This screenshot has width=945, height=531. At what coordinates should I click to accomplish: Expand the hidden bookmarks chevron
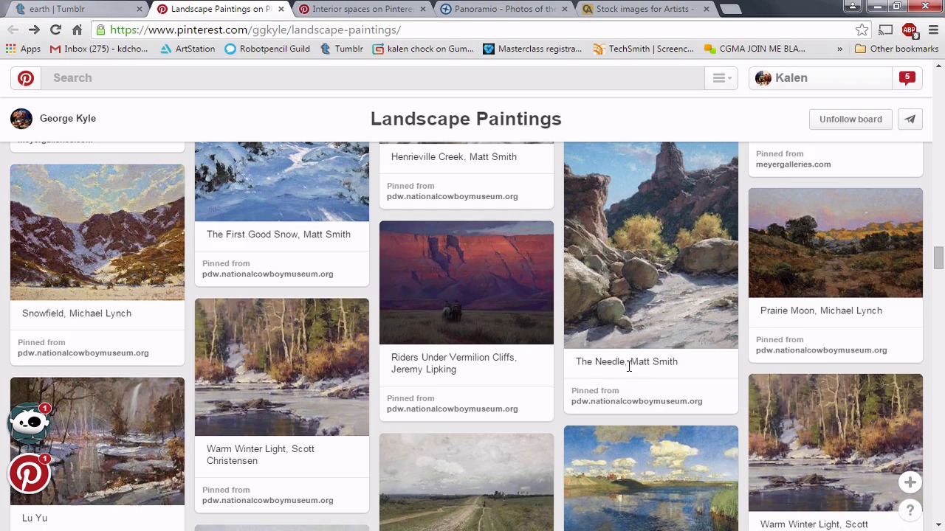(x=839, y=49)
